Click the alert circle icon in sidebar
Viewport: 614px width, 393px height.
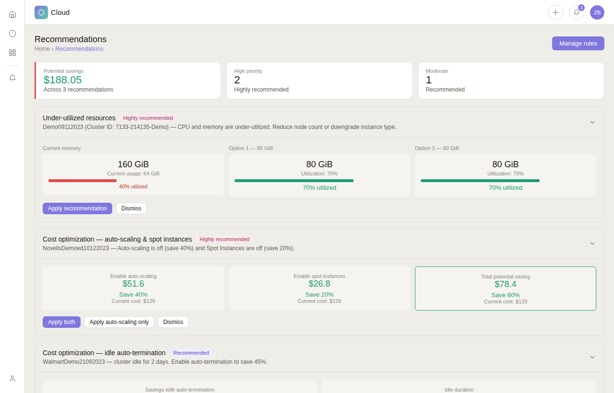(12, 34)
